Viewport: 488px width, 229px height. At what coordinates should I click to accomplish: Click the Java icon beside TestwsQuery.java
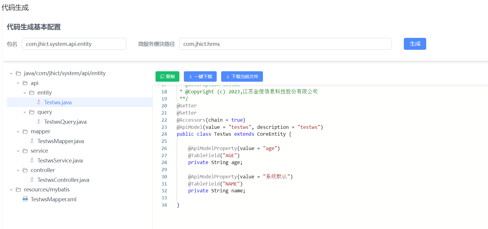point(39,121)
